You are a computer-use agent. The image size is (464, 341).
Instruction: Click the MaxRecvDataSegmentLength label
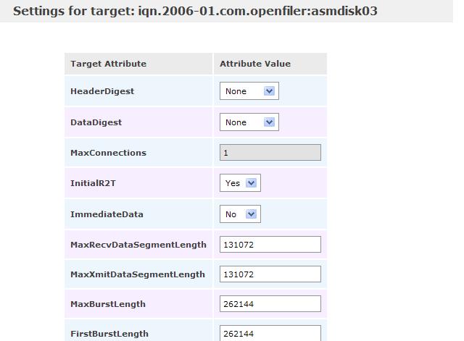coord(138,245)
